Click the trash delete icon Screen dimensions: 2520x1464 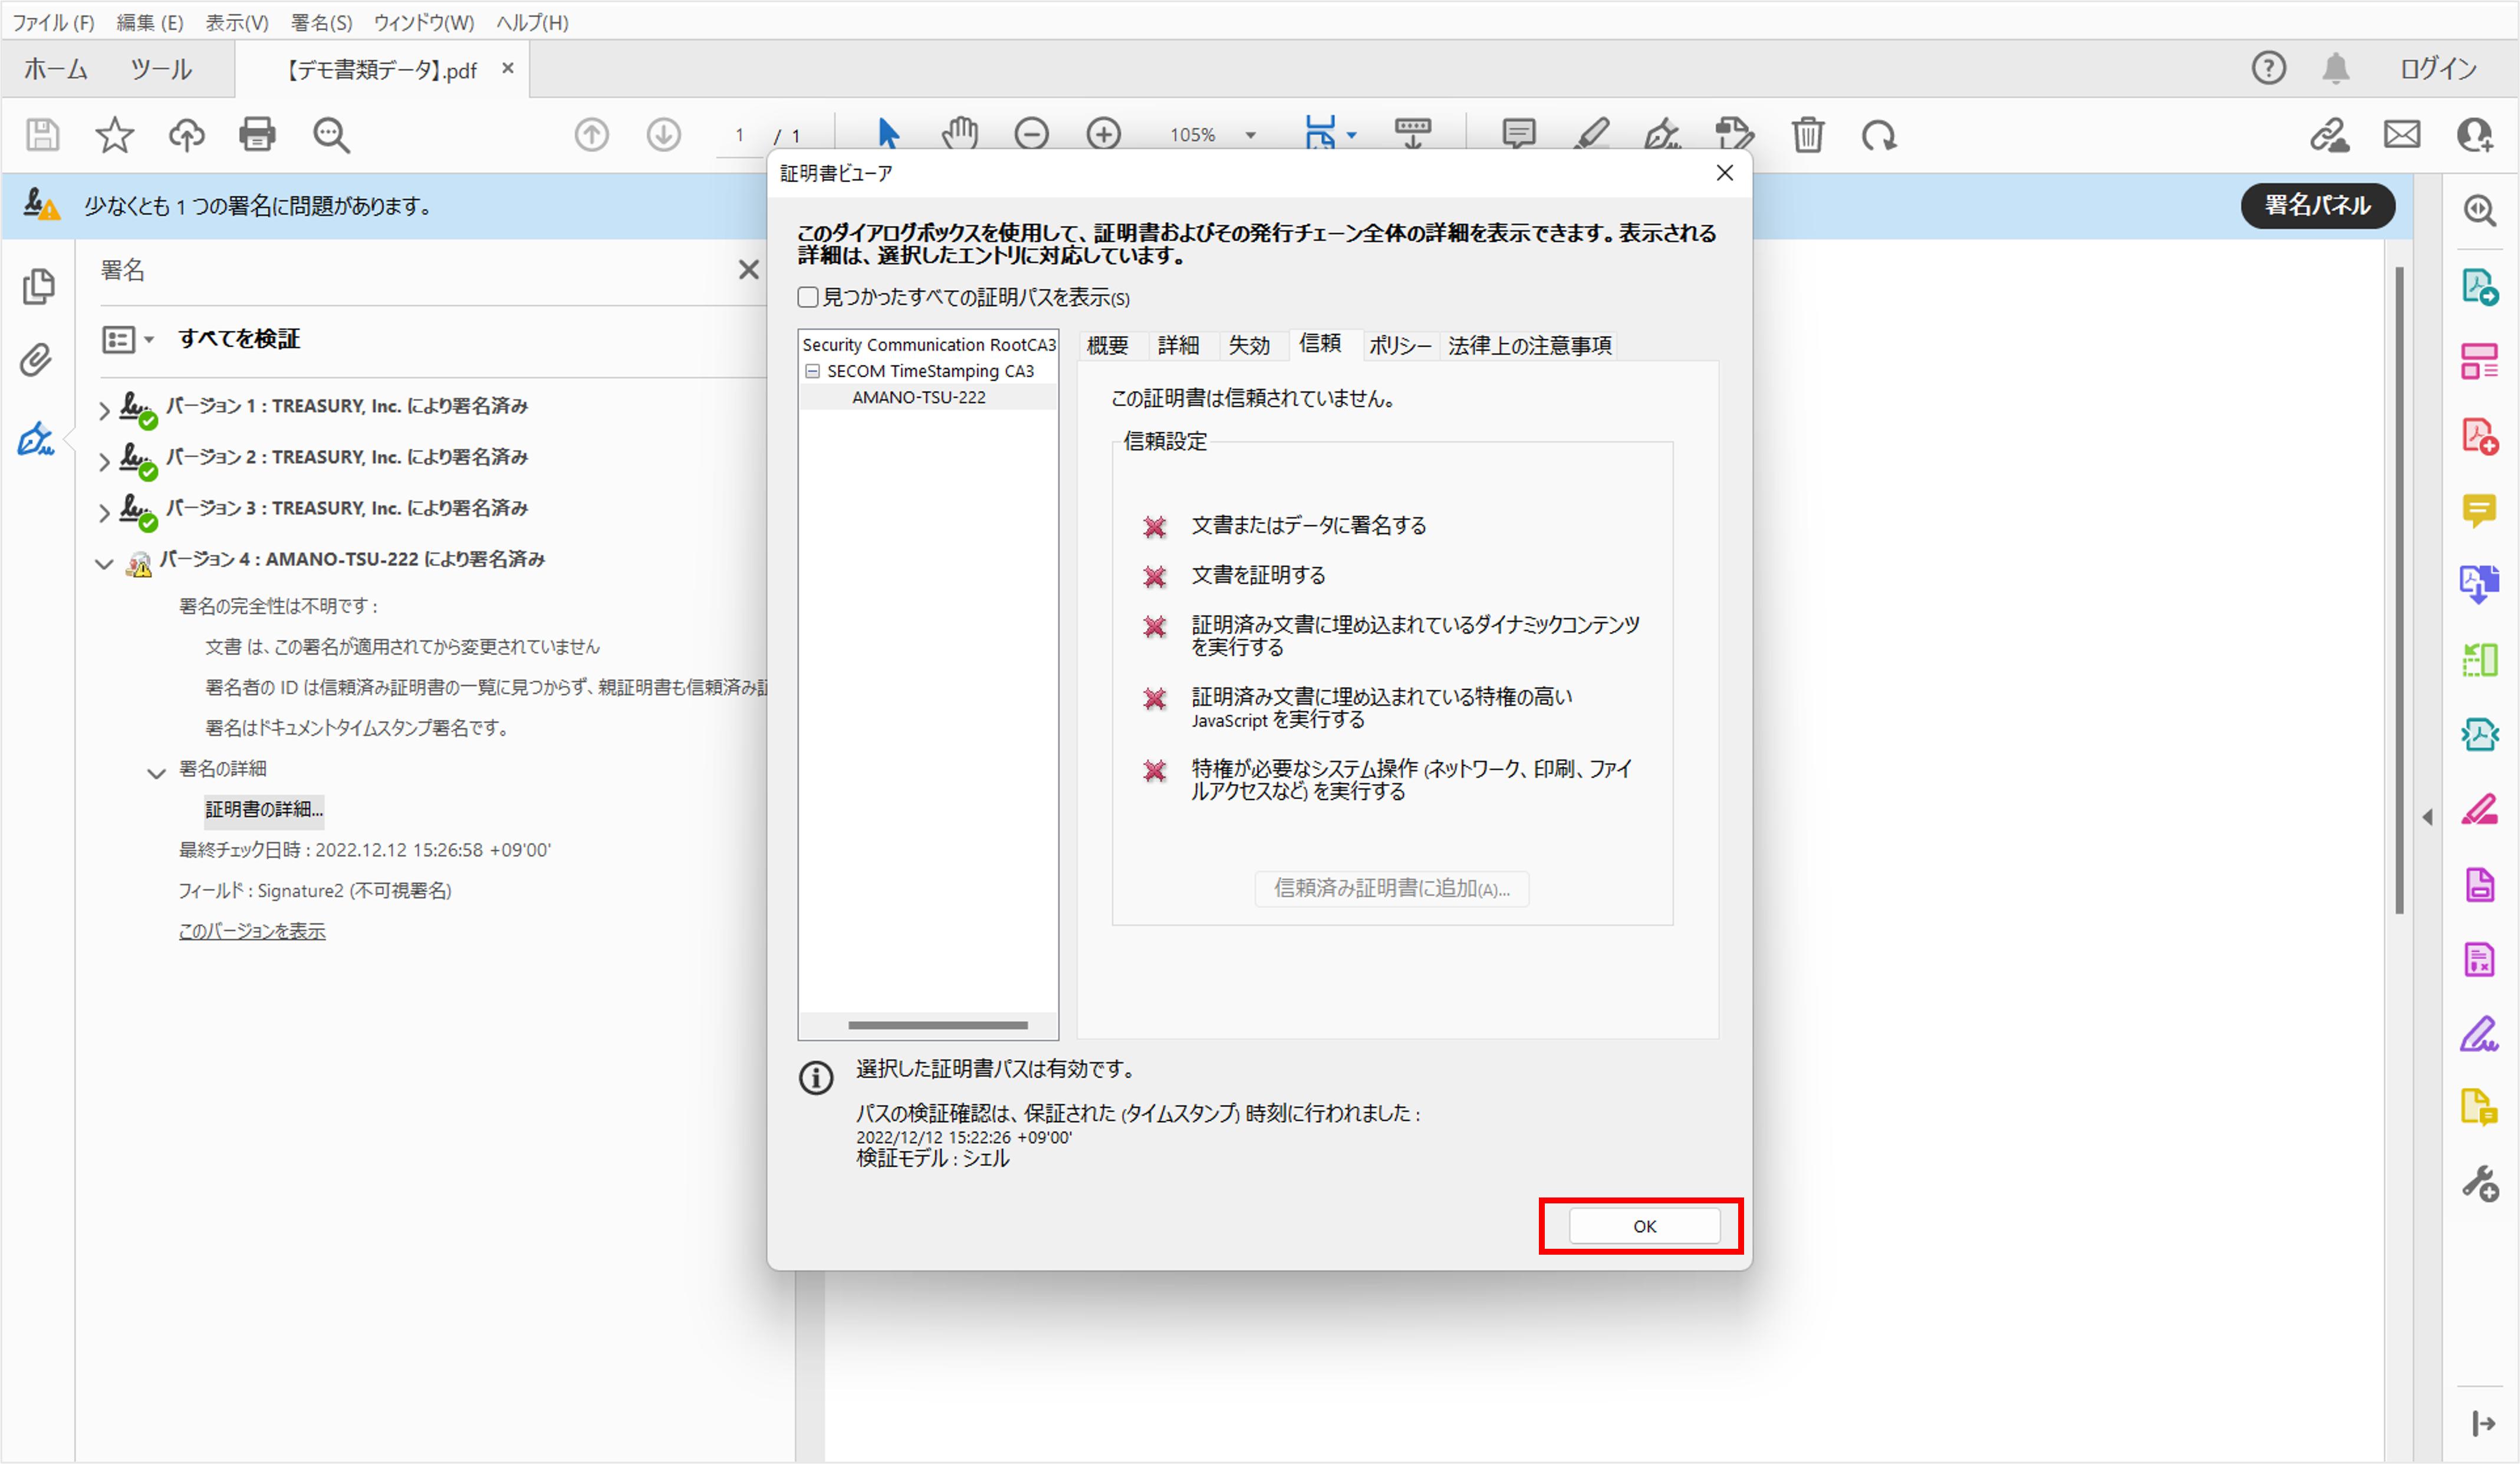tap(1807, 134)
